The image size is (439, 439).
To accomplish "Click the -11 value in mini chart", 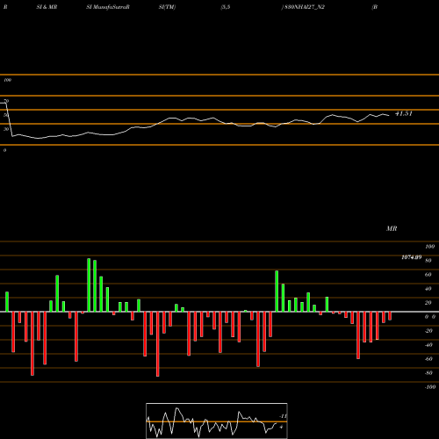I will tap(283, 416).
